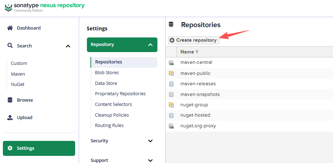Click the nuget.org-proxy repository icon

coord(171,126)
